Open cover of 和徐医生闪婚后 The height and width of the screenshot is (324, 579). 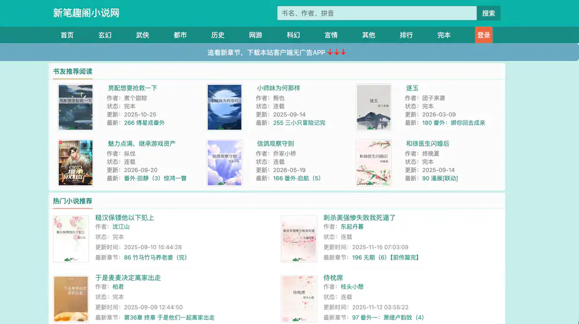tap(373, 162)
